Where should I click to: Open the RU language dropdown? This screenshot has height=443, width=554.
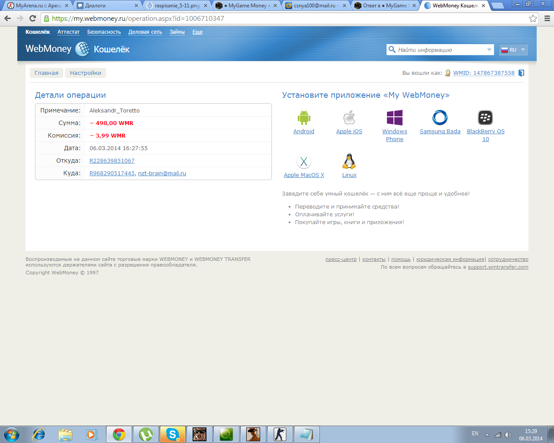(513, 50)
